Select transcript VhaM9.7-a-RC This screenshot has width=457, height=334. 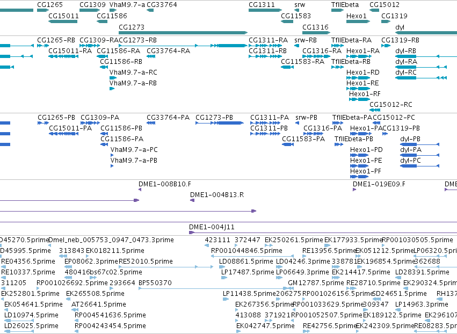(133, 72)
